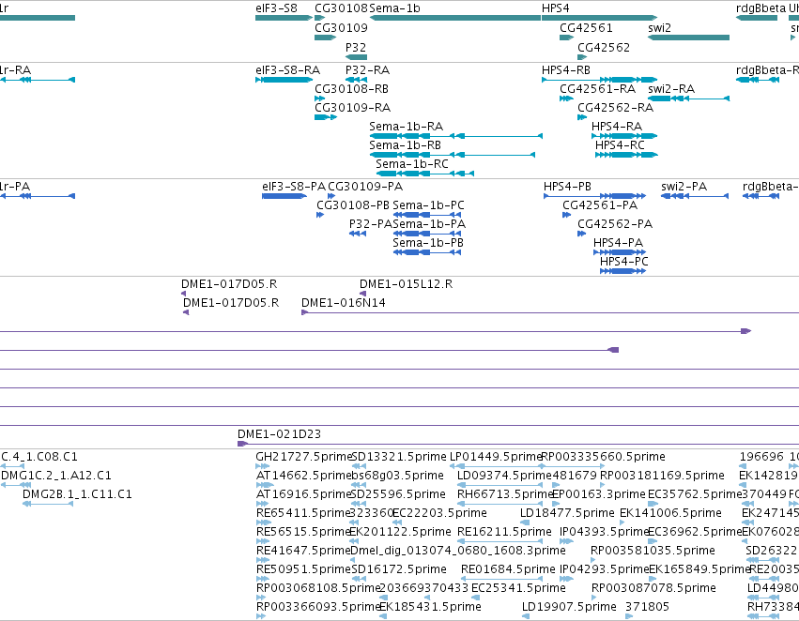Click the Sema-1b-RB transcript
Viewport: 799px width, 621px height.
[x=453, y=155]
